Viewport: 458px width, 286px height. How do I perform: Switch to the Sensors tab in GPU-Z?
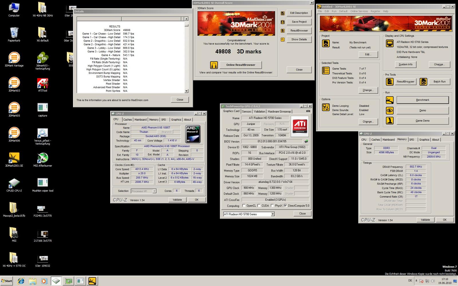[247, 111]
